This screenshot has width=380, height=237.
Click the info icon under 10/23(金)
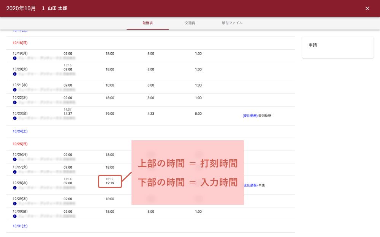[x=14, y=118]
